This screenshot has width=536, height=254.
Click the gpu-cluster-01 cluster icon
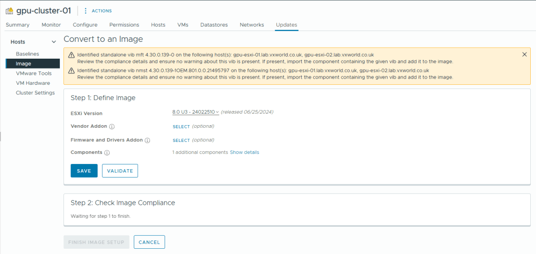(9, 10)
